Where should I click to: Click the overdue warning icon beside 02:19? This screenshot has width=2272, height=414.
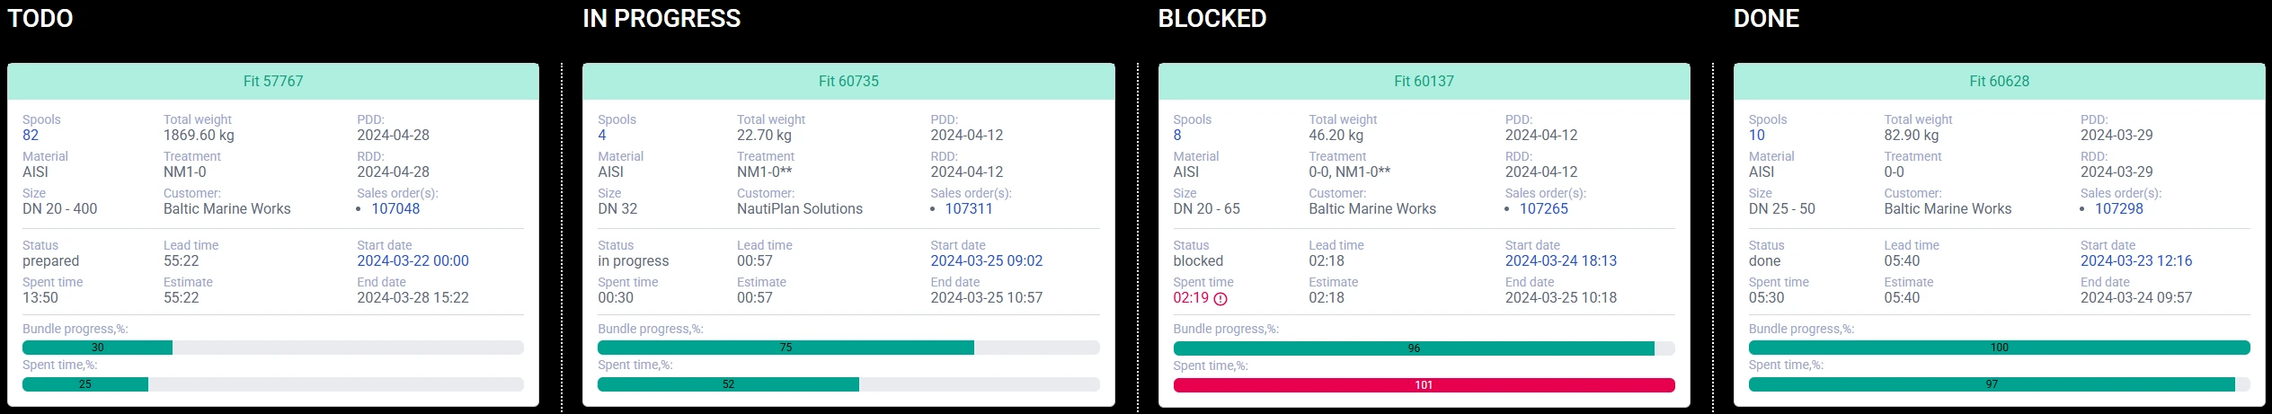click(x=1220, y=299)
